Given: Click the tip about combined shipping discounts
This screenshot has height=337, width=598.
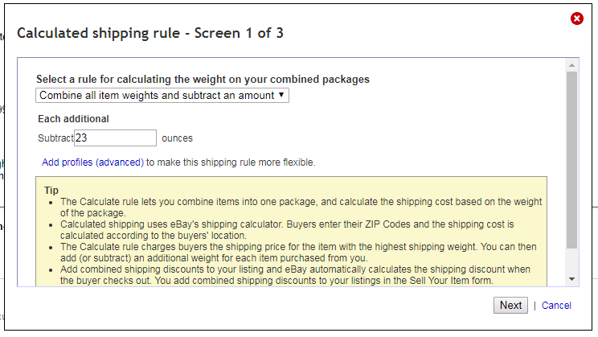Looking at the screenshot, I should point(295,275).
